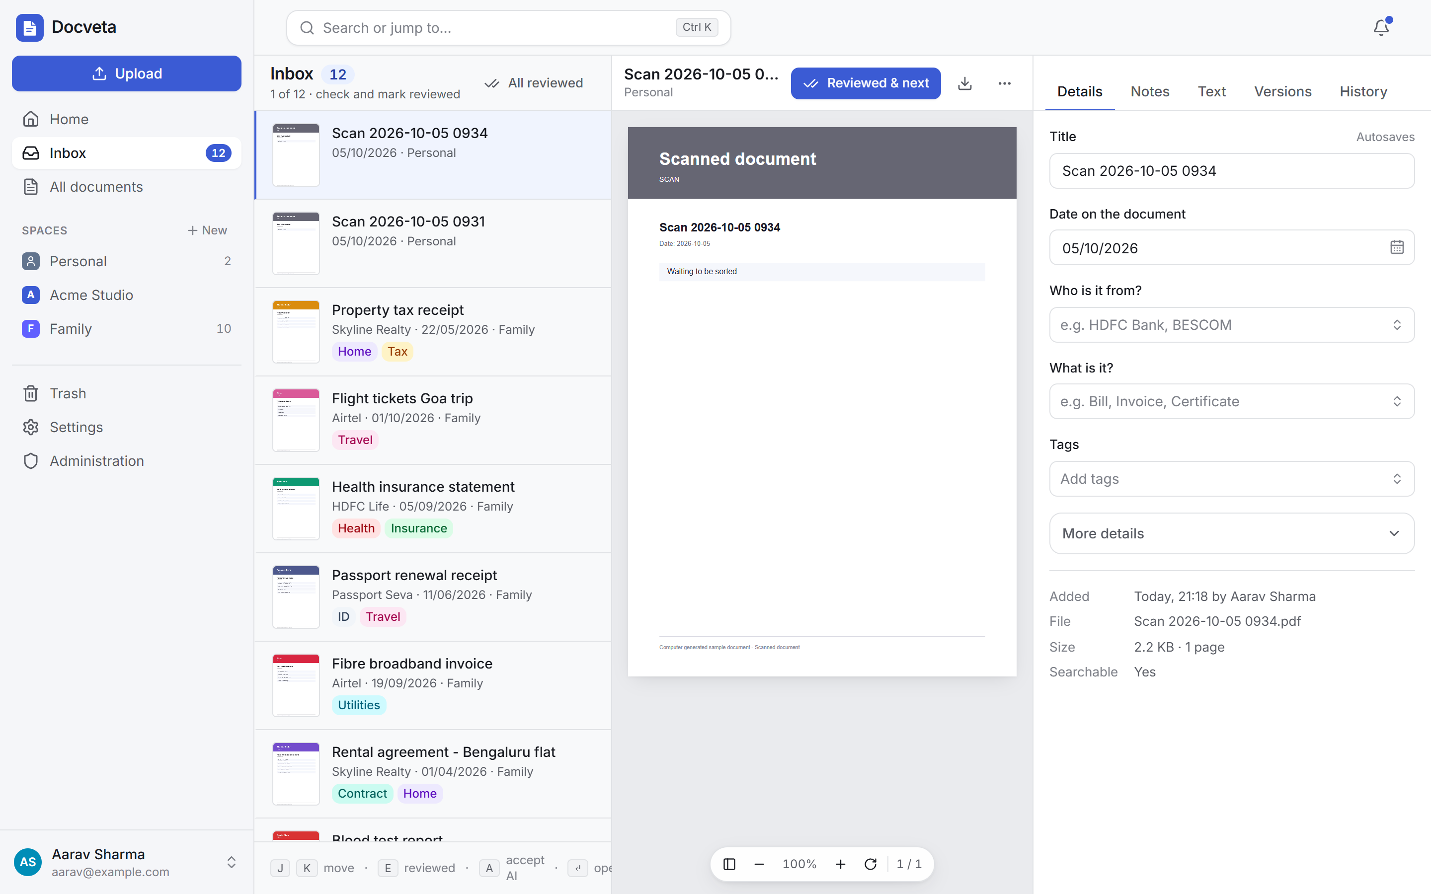Viewport: 1431px width, 894px height.
Task: Switch to the Versions tab
Action: (1282, 92)
